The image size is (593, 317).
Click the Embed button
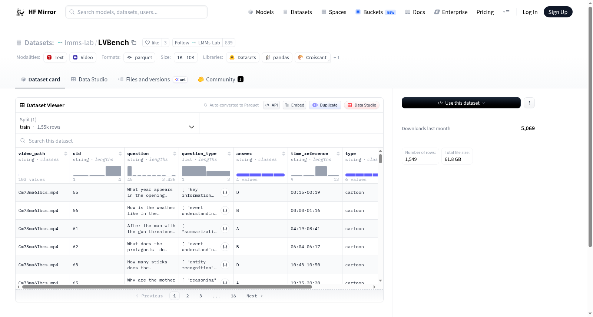point(295,105)
